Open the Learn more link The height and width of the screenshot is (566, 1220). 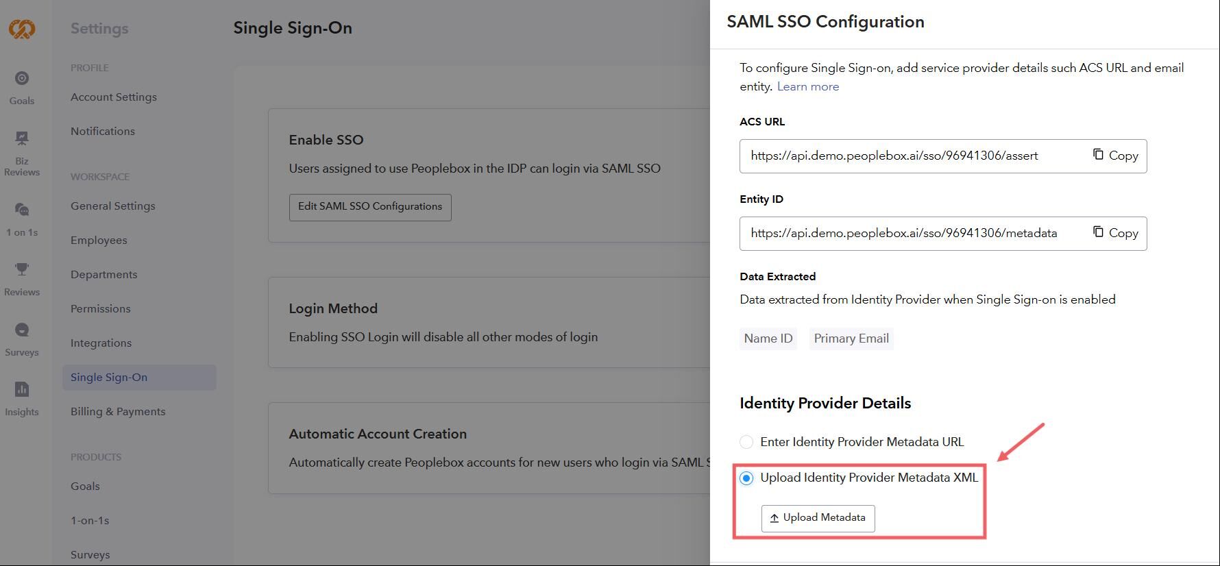click(x=807, y=86)
